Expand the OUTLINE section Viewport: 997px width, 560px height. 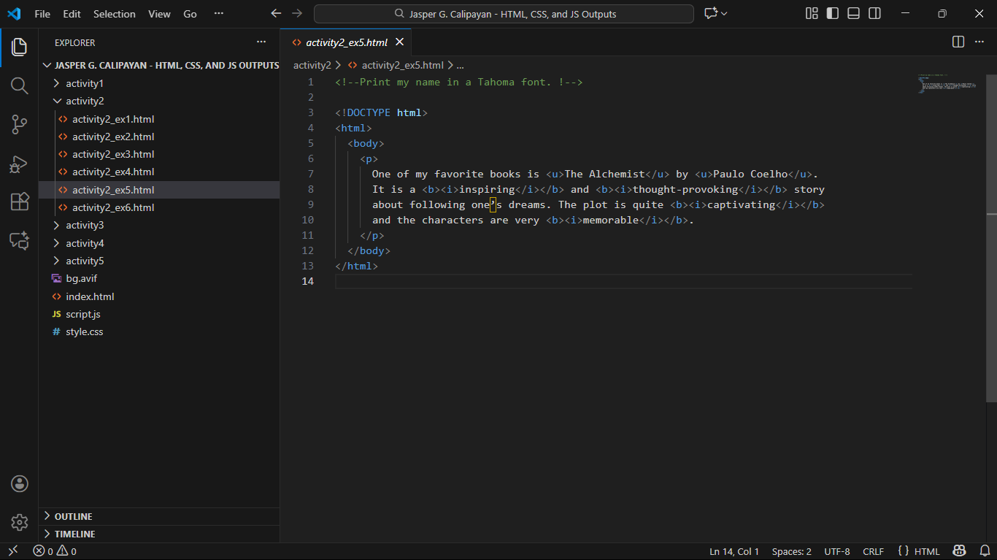[73, 517]
